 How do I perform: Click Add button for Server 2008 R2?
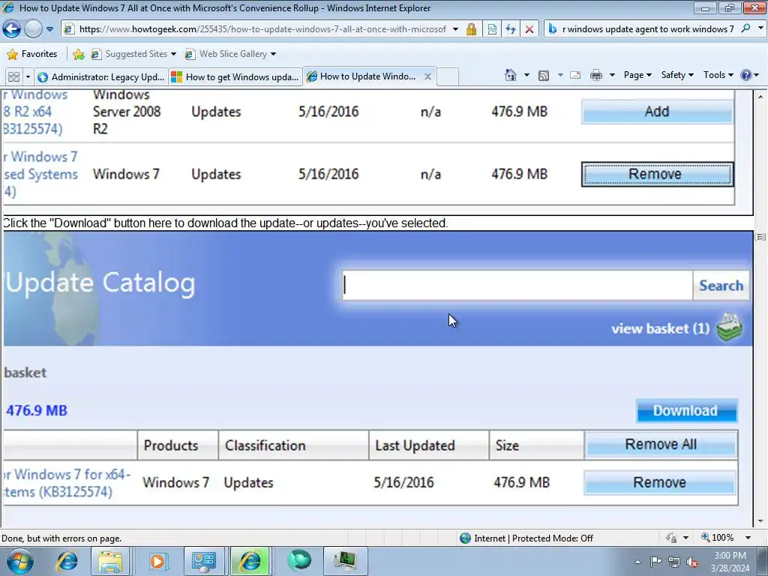657,112
